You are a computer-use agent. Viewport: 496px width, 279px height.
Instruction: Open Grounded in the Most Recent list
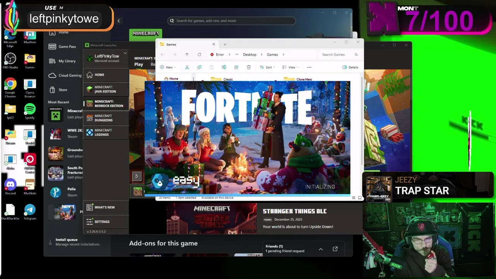(x=65, y=153)
